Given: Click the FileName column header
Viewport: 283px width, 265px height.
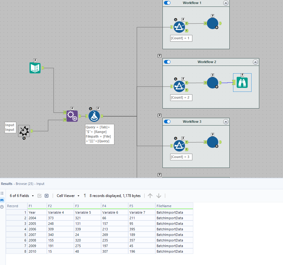Looking at the screenshot, I should (174, 206).
